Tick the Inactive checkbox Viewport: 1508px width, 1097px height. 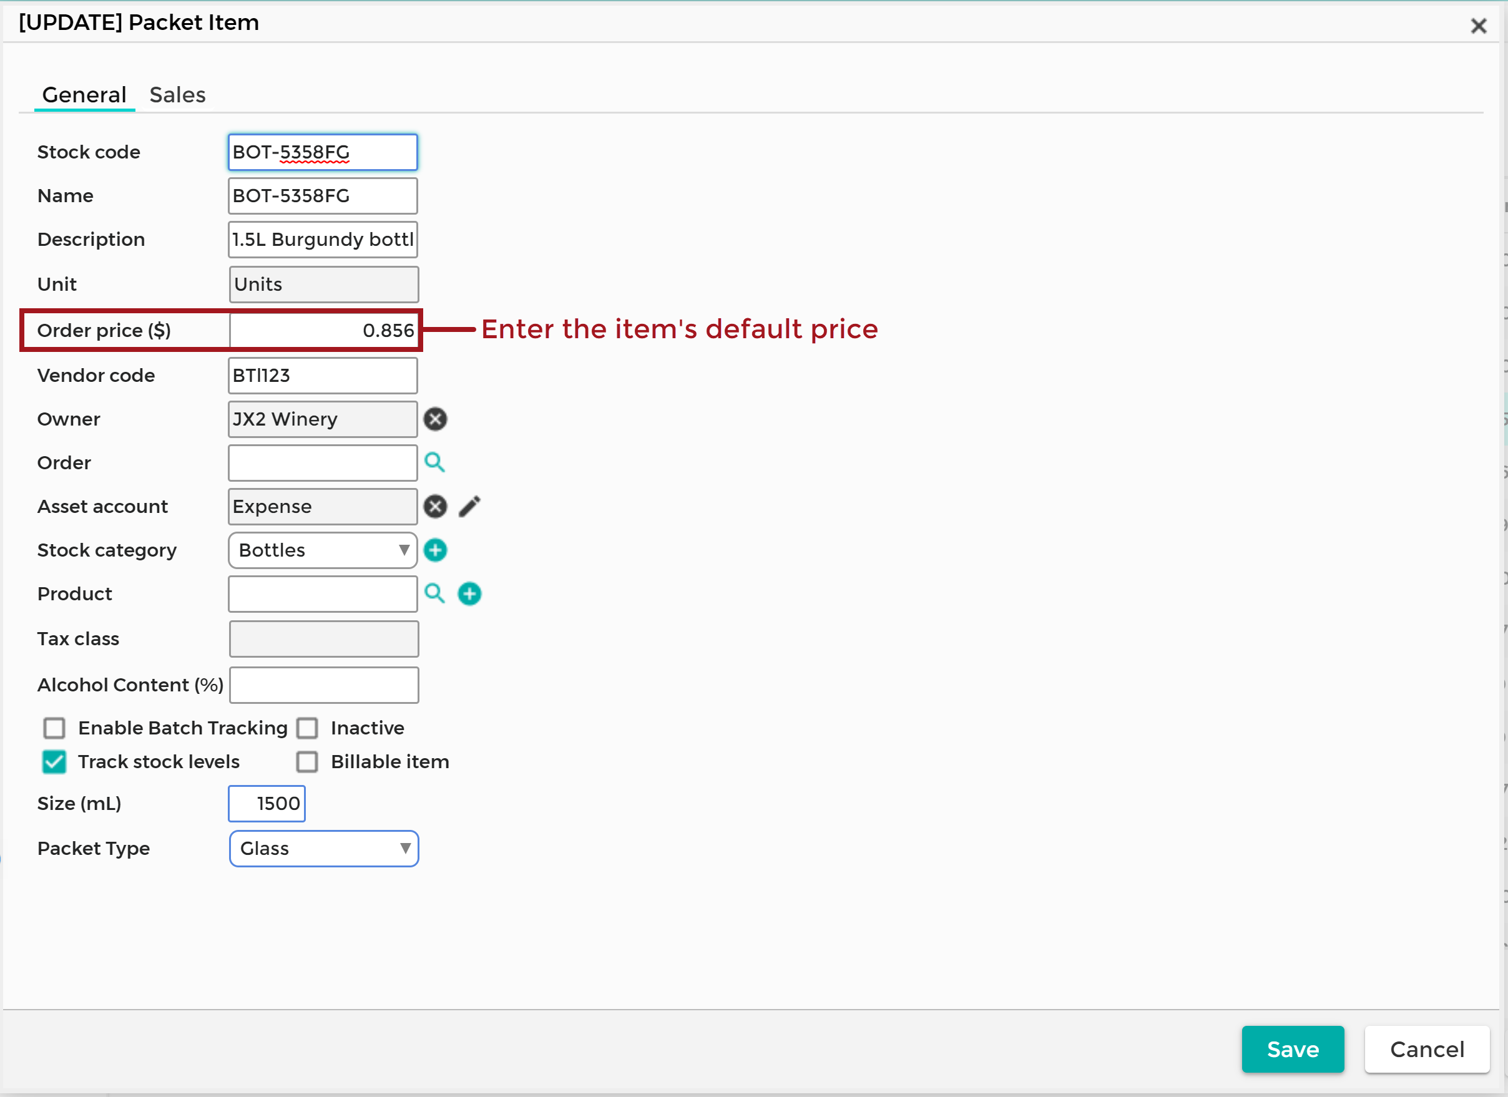pos(307,728)
